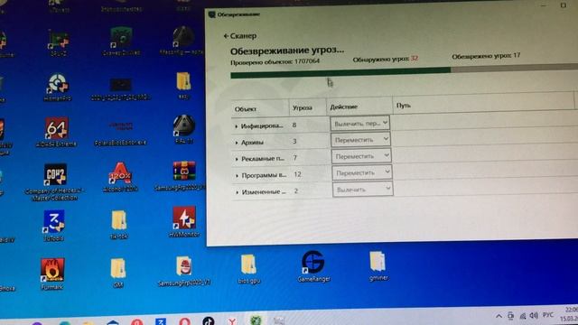Click threat count 12 in Программы row
Viewport: 578px width, 325px height.
click(x=297, y=174)
